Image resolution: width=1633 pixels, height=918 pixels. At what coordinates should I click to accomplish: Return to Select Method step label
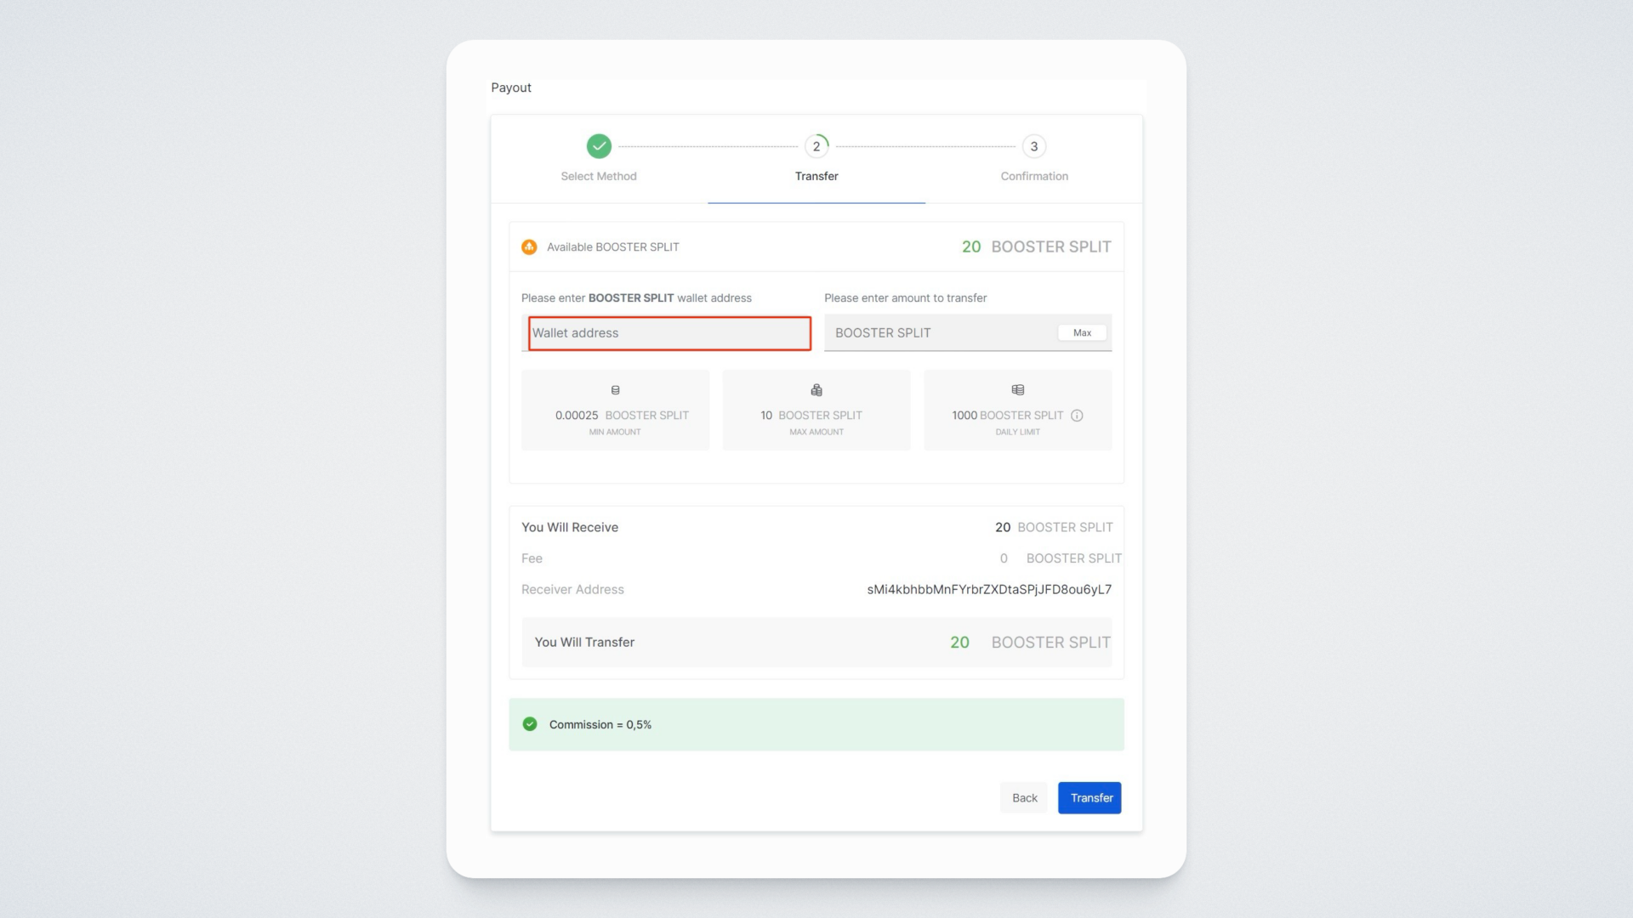pos(599,176)
